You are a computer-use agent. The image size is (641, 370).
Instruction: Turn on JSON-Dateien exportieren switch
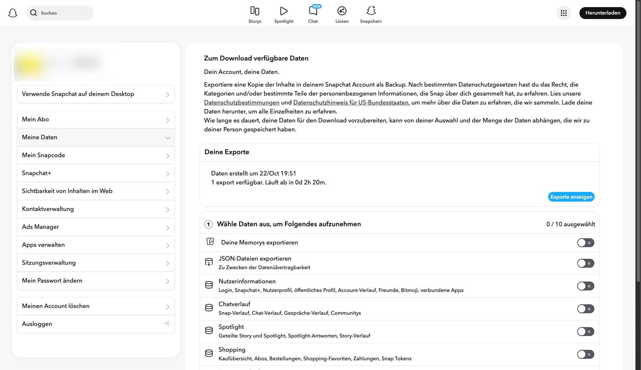pyautogui.click(x=585, y=263)
